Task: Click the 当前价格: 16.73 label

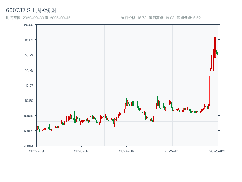Action: 134,18
